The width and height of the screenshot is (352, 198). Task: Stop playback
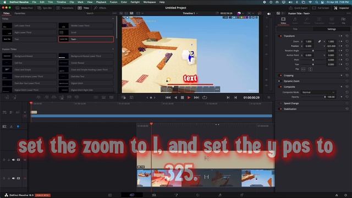(x=182, y=98)
